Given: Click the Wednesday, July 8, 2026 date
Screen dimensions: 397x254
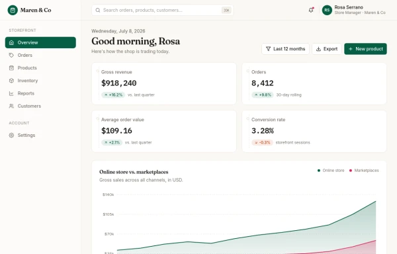Looking at the screenshot, I should tap(118, 31).
